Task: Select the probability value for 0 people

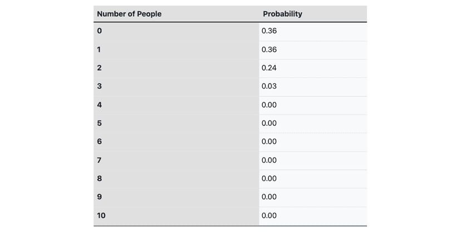Action: coord(269,31)
